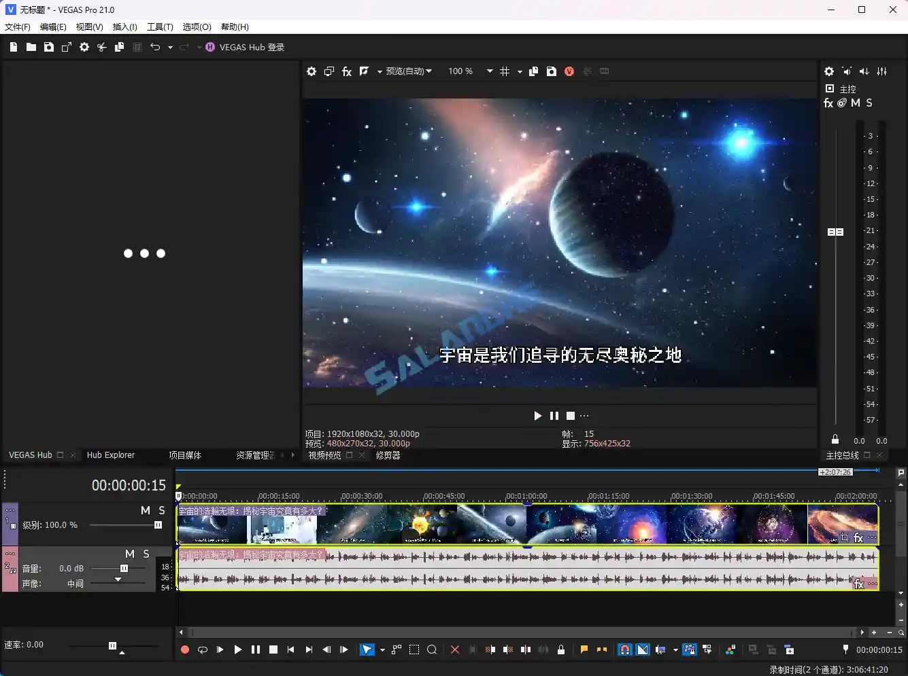
Task: Click the Master Bus volume fader
Action: click(835, 232)
